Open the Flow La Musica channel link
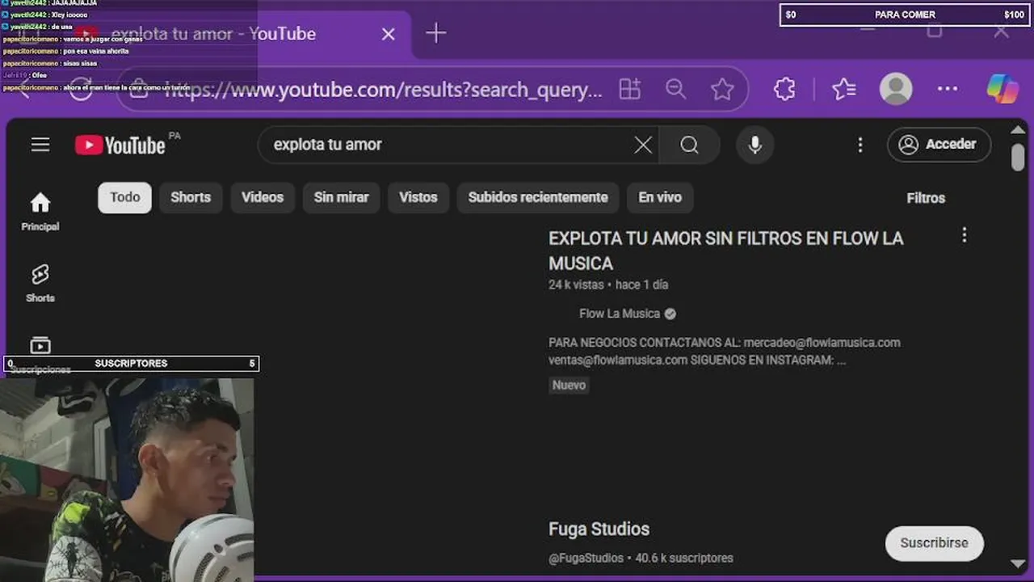Screen dimensions: 1034x582 click(x=620, y=314)
